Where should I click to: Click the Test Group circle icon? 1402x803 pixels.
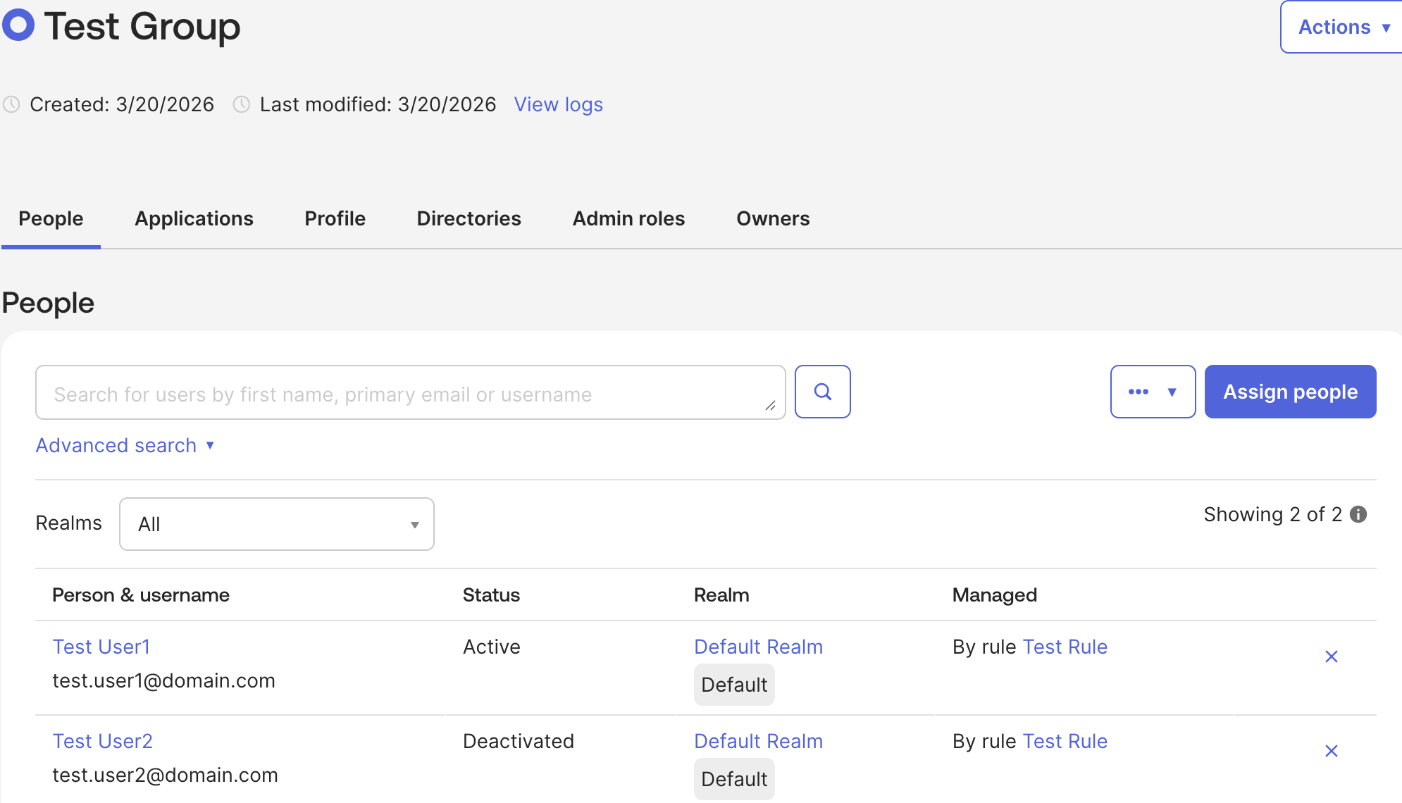(18, 25)
